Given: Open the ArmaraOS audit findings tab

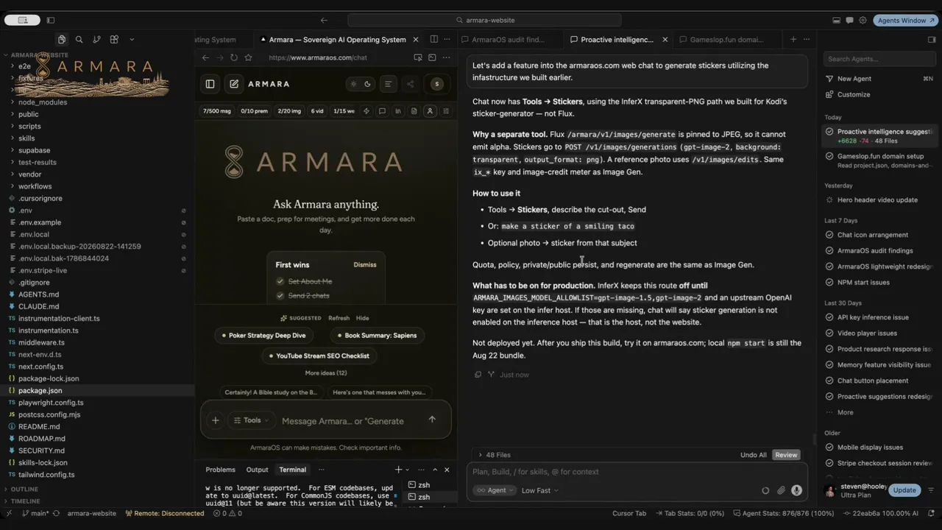Looking at the screenshot, I should coord(509,40).
